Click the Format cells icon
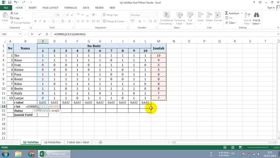280x158 pixels. [x=218, y=15]
